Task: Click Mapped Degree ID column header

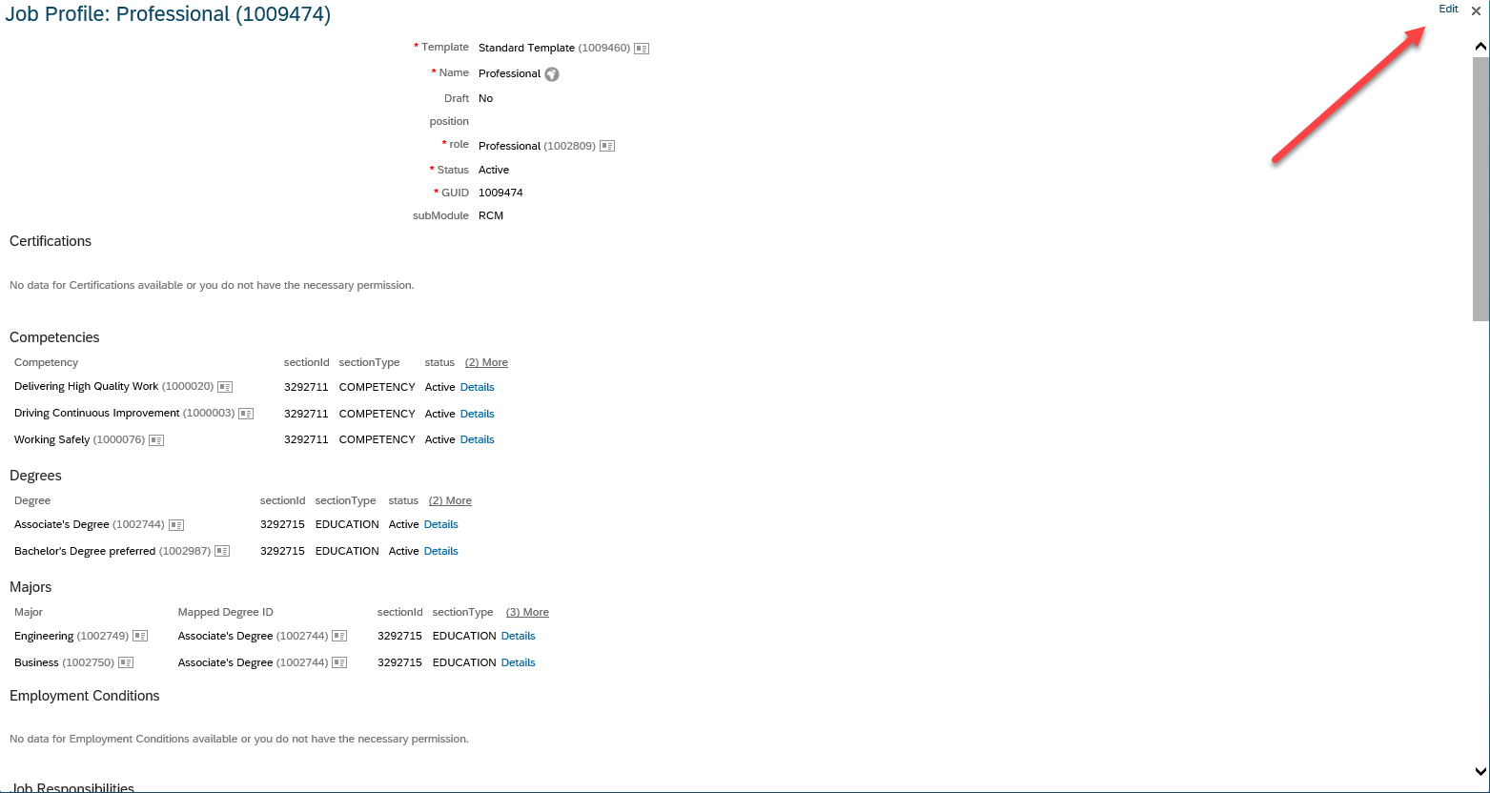Action: (226, 612)
